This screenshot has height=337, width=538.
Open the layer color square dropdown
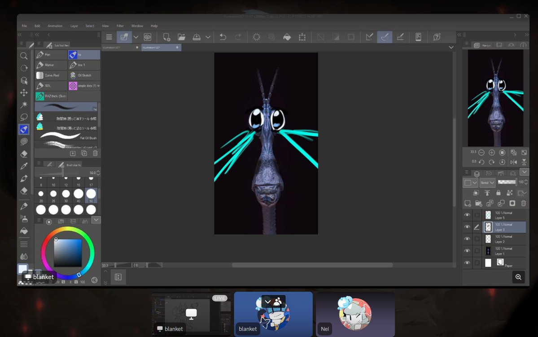click(471, 182)
